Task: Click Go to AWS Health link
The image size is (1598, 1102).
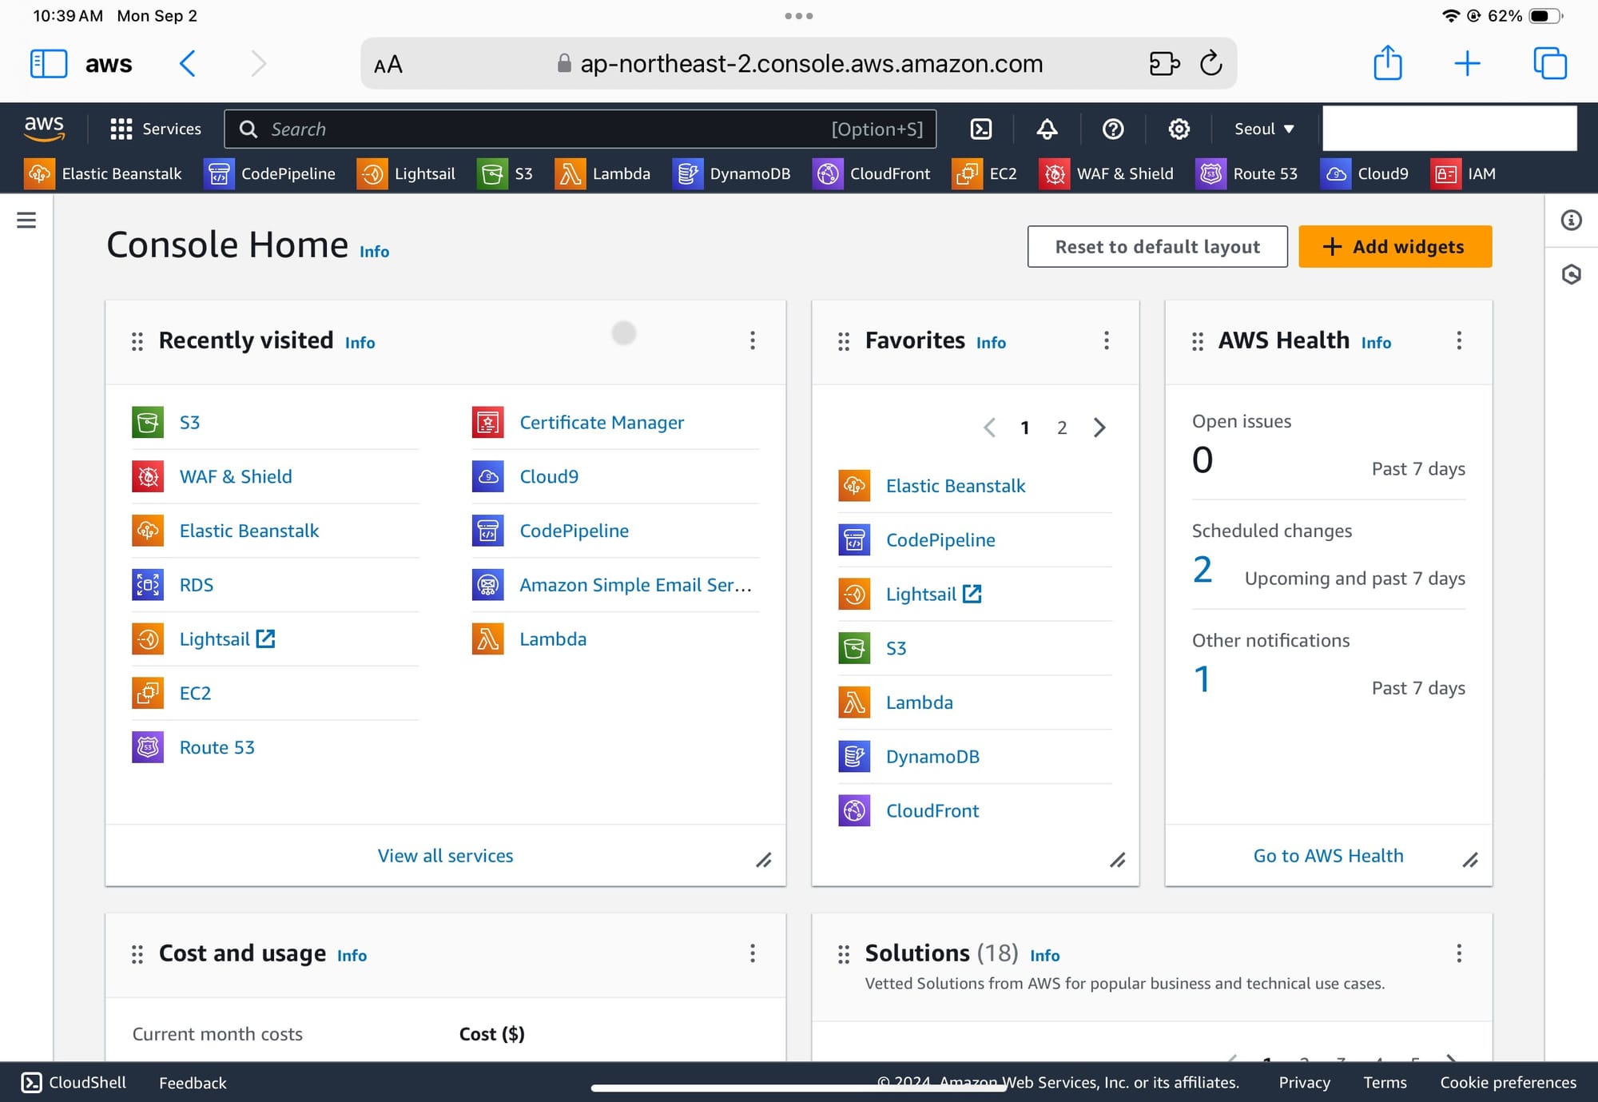Action: 1328,855
